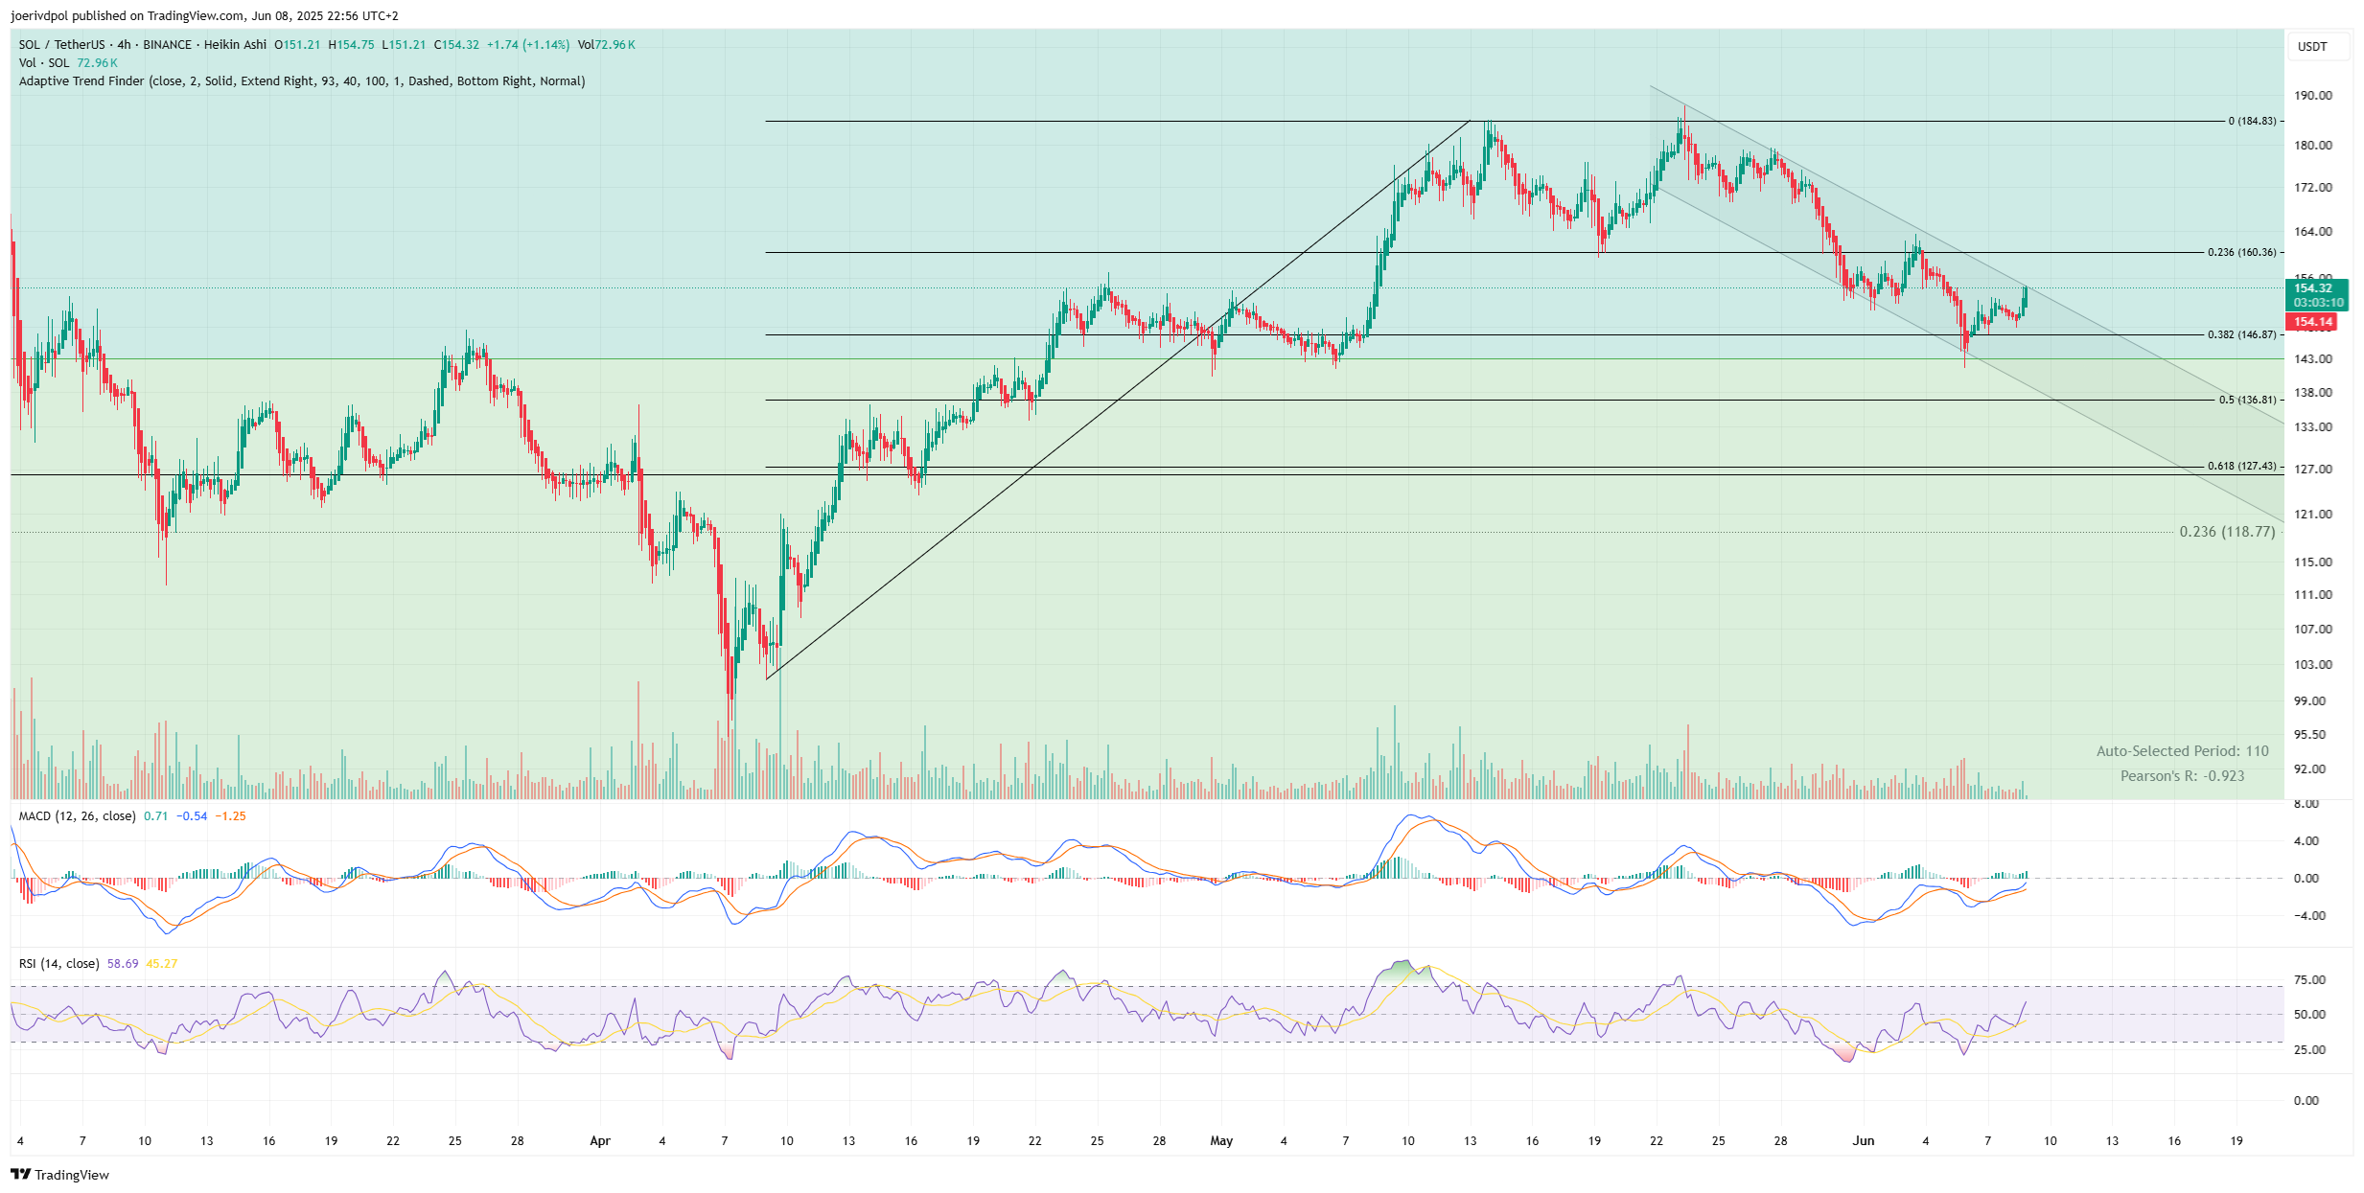Screen dimensions: 2364x1193
Task: Click the change value +1.74 (+1.14%)
Action: coord(527,45)
